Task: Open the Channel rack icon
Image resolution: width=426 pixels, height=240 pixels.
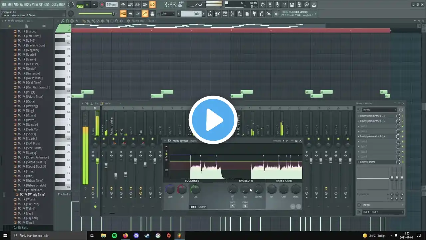Action: tap(225, 14)
